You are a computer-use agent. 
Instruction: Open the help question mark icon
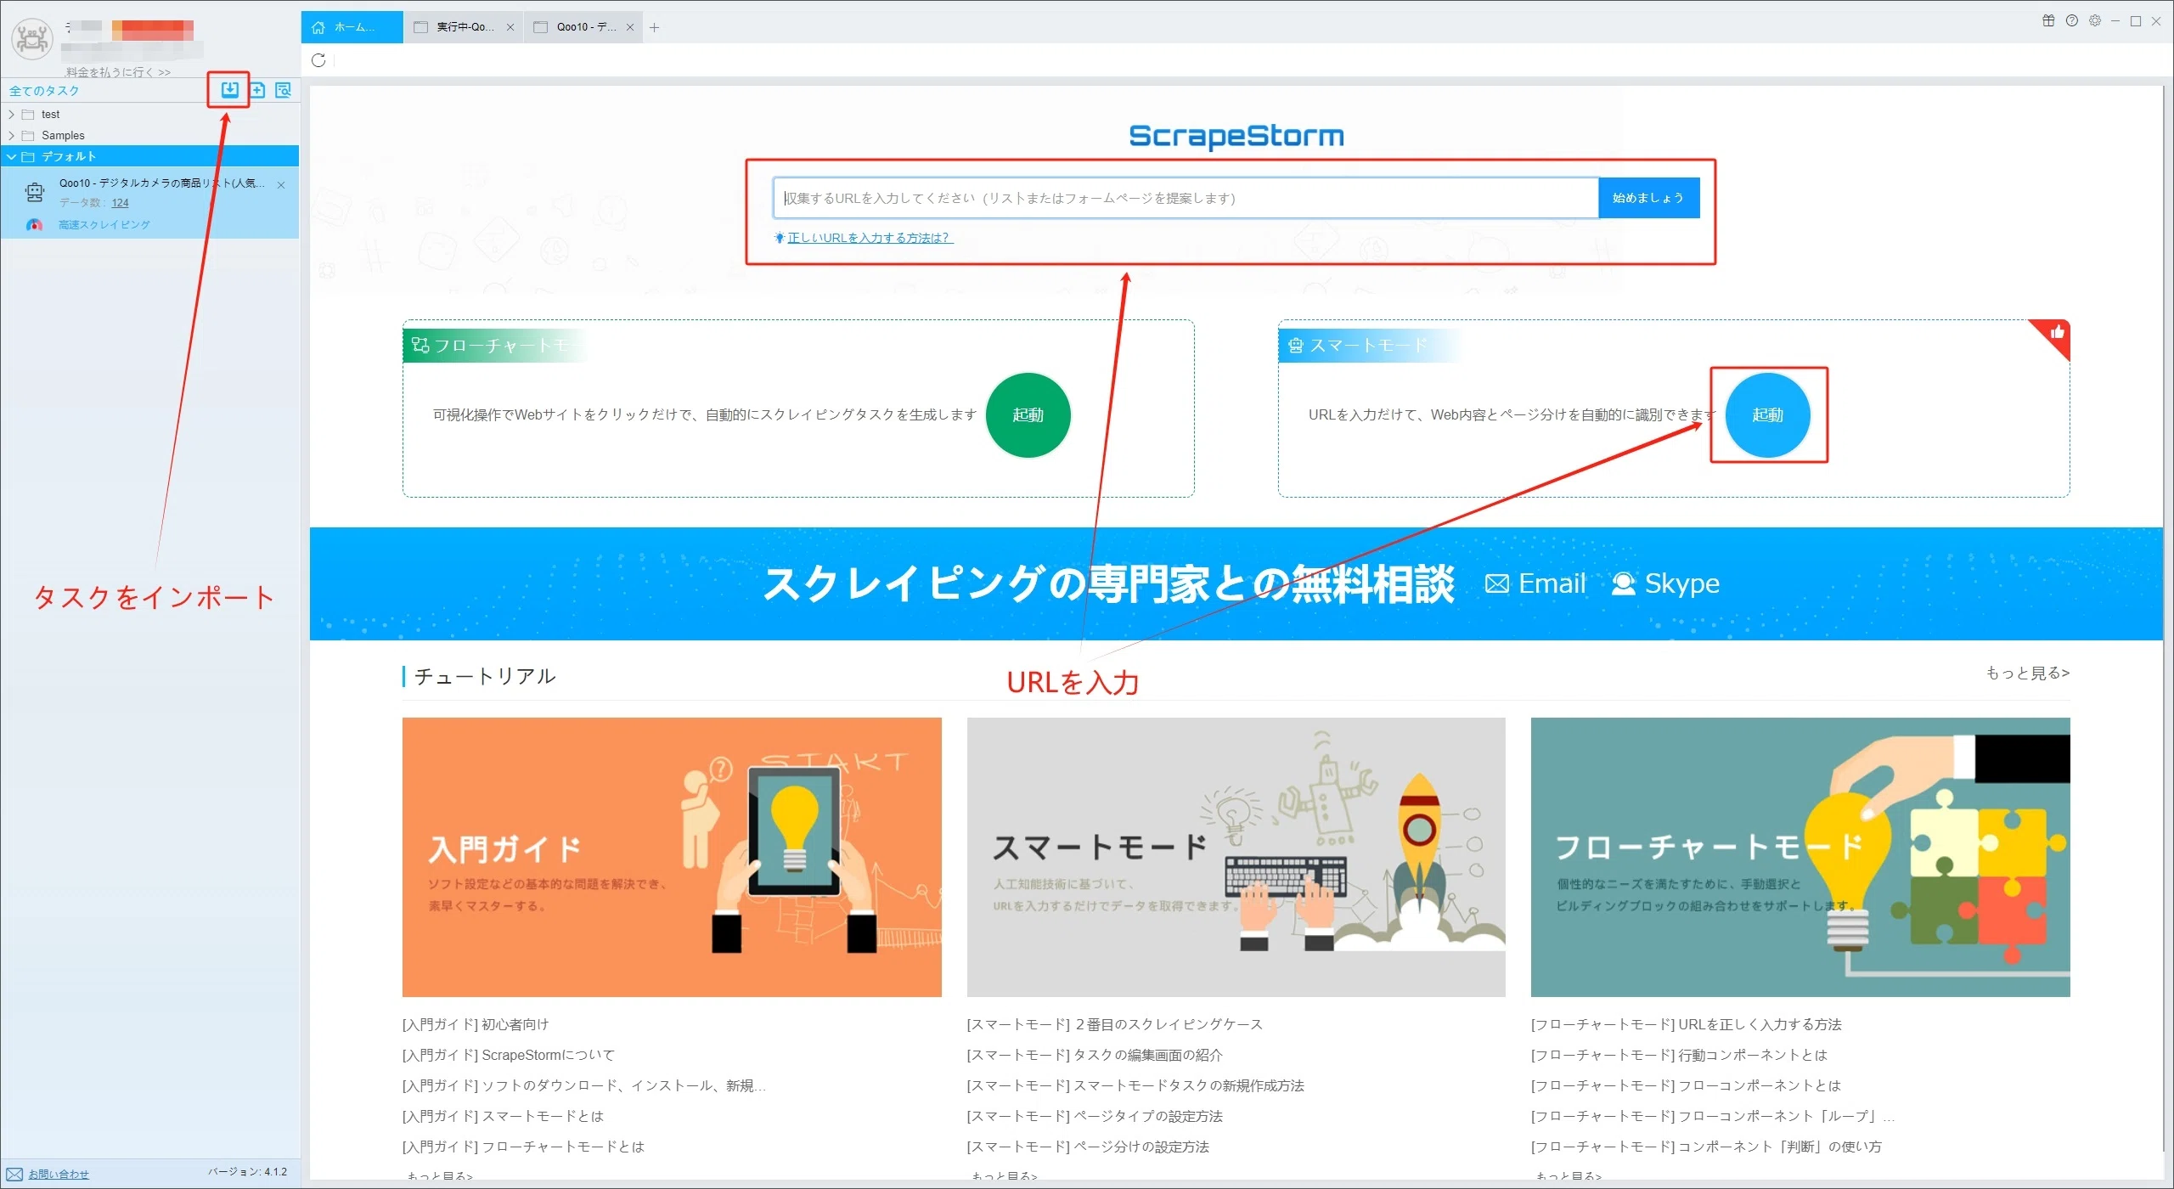(x=2071, y=21)
